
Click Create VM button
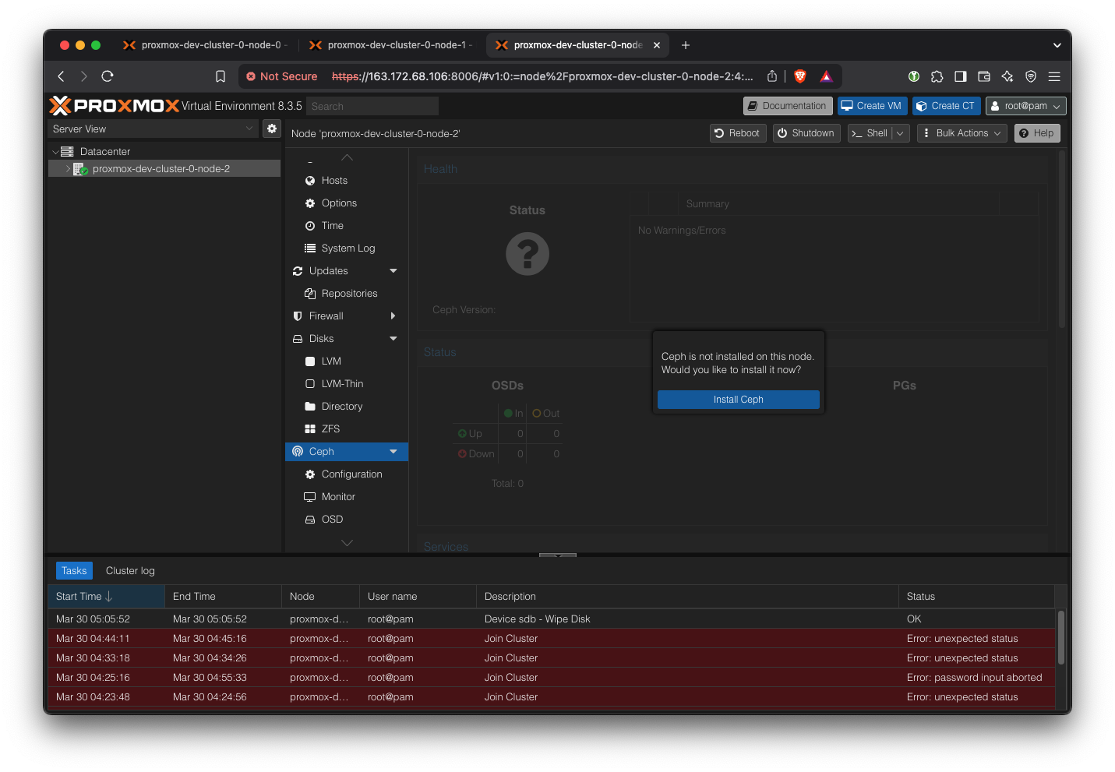(872, 106)
